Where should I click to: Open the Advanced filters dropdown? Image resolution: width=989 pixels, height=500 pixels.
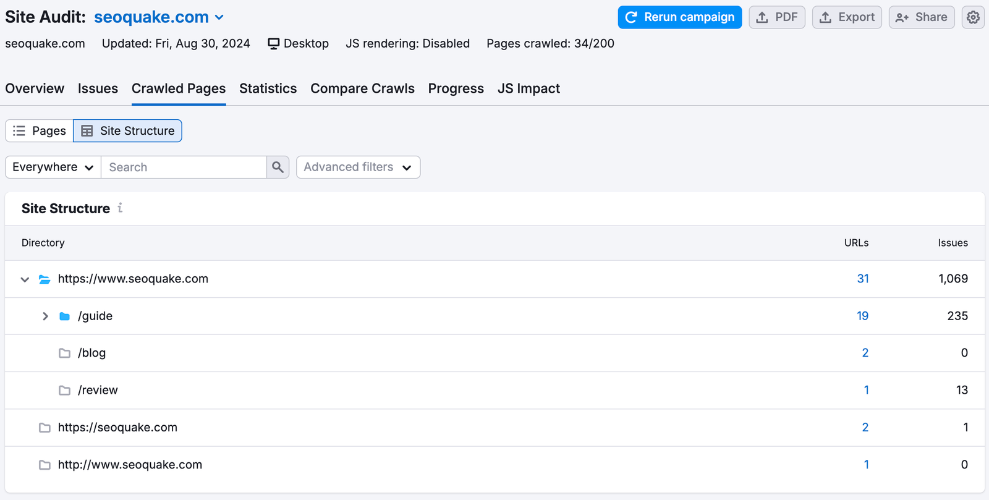click(x=359, y=167)
